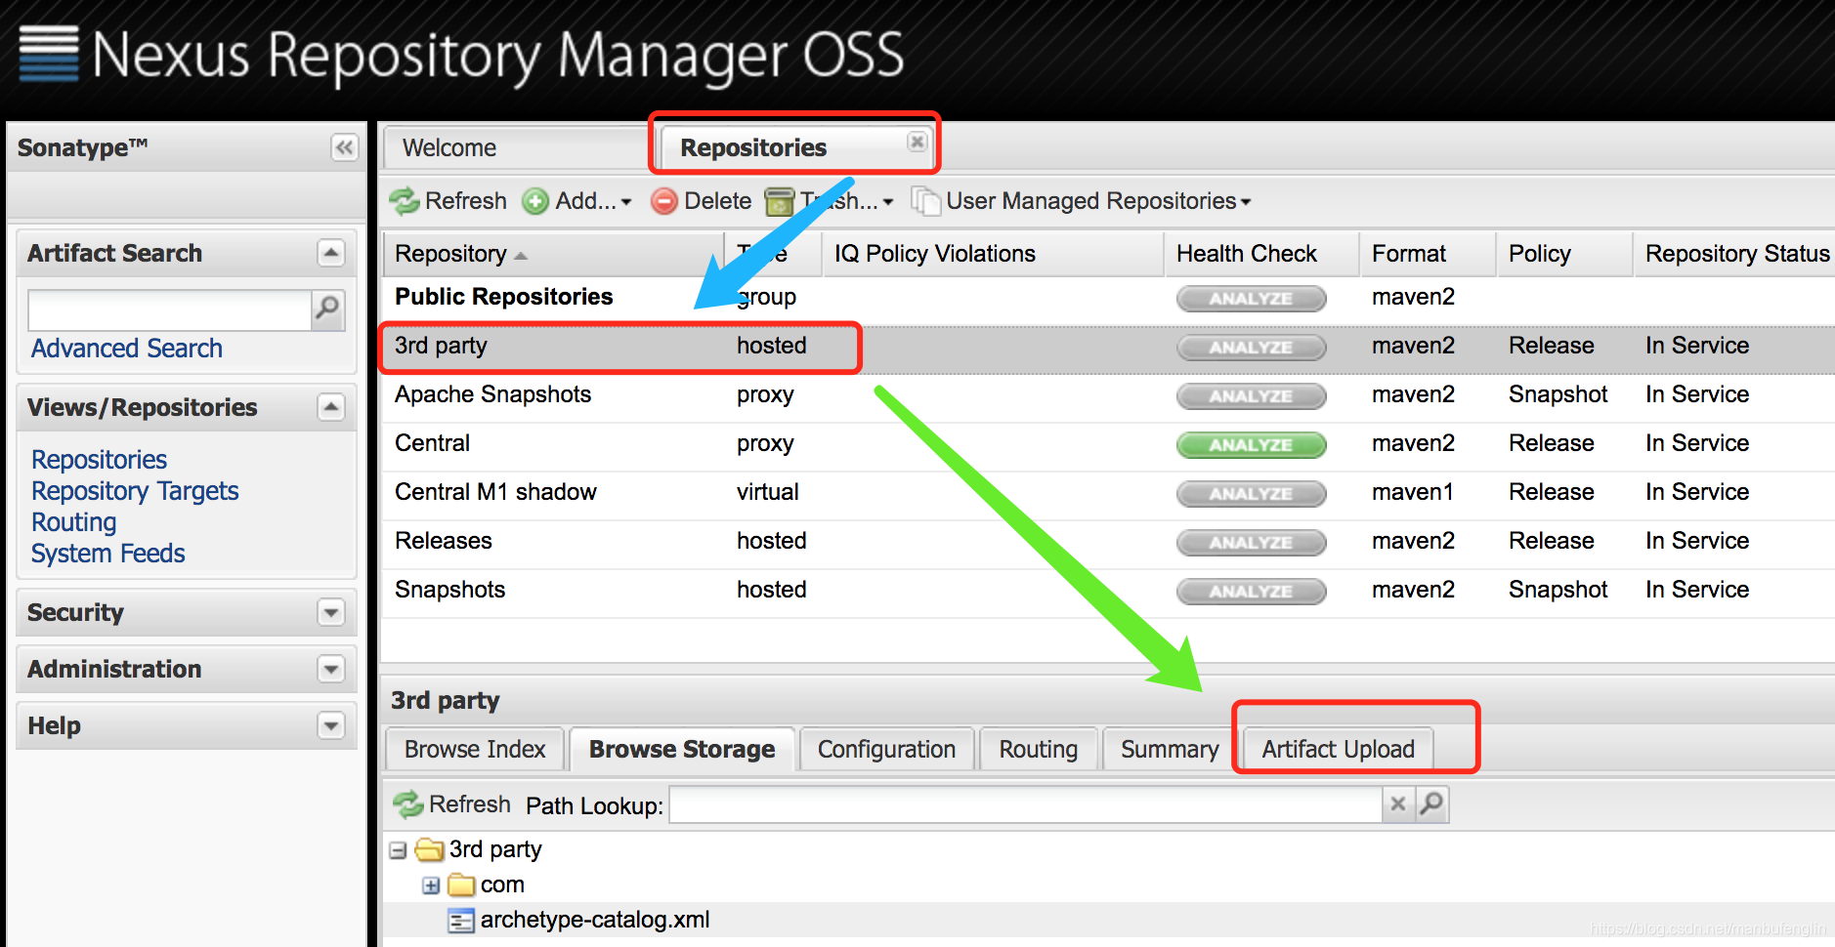This screenshot has height=947, width=1835.
Task: Click the Repository Status column header
Action: [x=1735, y=254]
